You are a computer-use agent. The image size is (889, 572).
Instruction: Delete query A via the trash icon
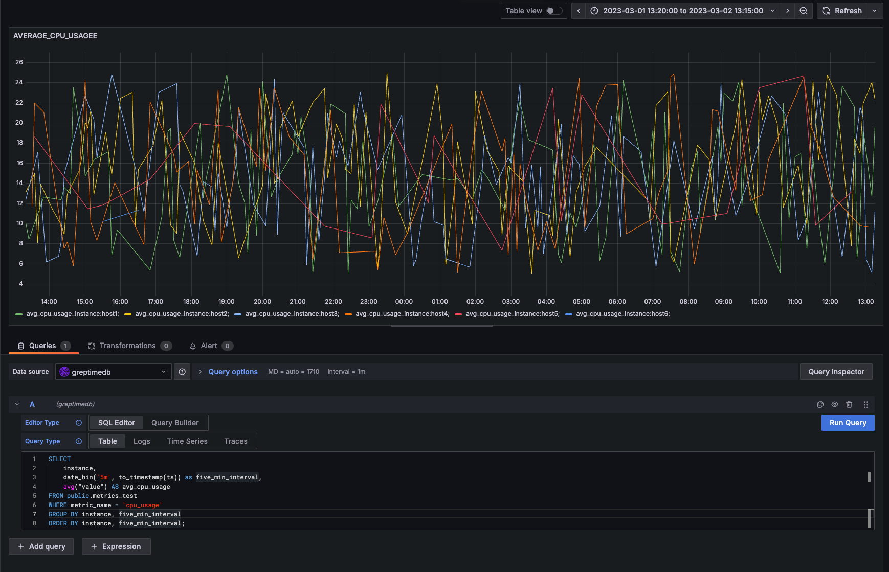point(850,404)
